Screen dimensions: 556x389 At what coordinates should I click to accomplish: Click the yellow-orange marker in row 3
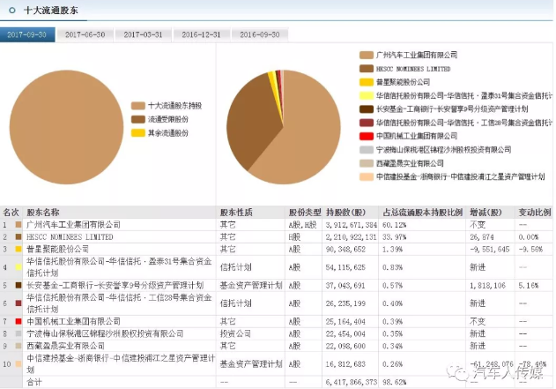[x=19, y=249]
